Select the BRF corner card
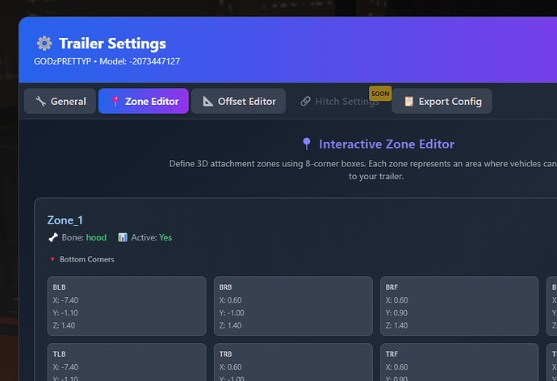Screen dimensions: 557x381 (459, 306)
